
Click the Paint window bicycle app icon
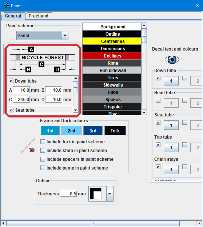6,6
